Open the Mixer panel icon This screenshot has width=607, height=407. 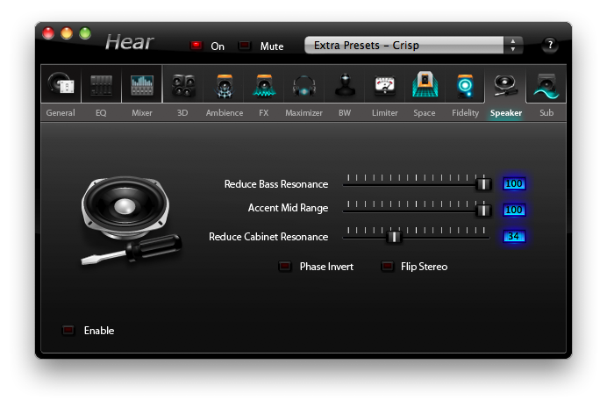(x=142, y=84)
